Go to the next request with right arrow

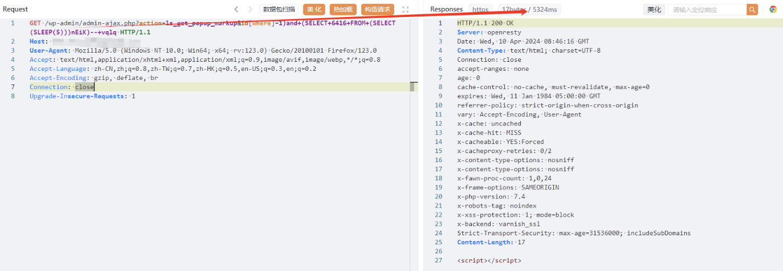click(x=250, y=9)
